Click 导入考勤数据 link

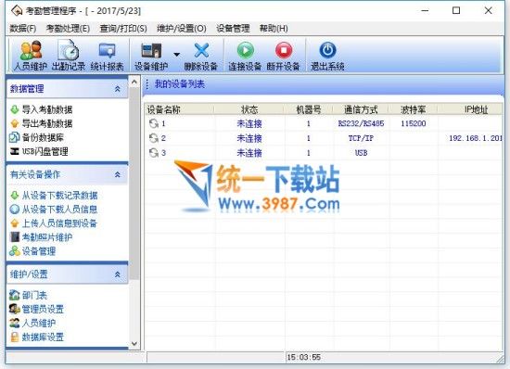[47, 109]
